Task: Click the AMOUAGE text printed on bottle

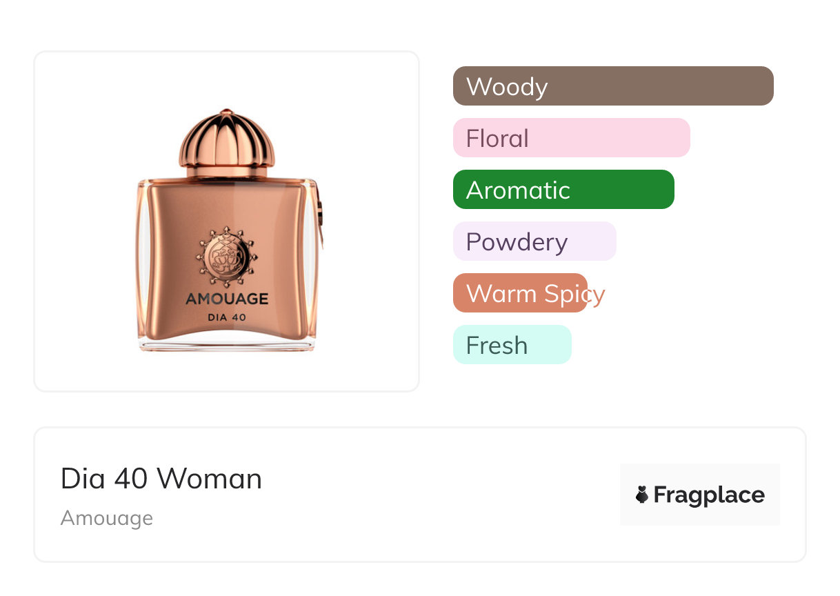Action: tap(227, 299)
